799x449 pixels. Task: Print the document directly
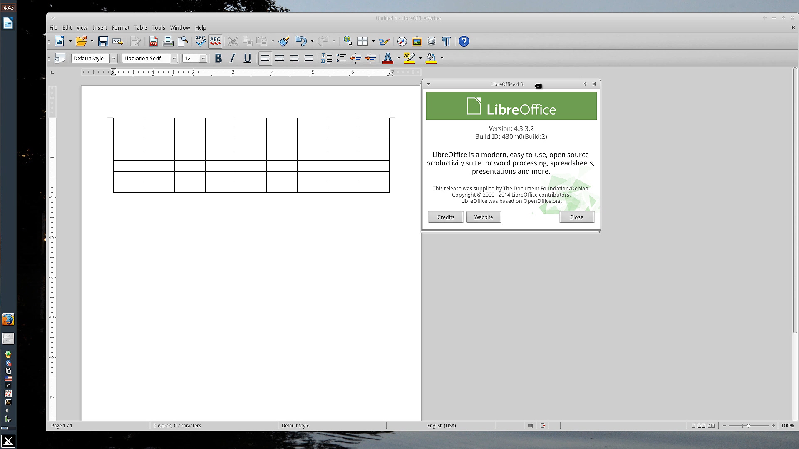click(x=168, y=41)
